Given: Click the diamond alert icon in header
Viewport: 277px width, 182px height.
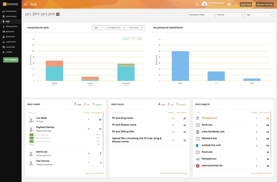Looking at the screenshot, I should 235,4.
